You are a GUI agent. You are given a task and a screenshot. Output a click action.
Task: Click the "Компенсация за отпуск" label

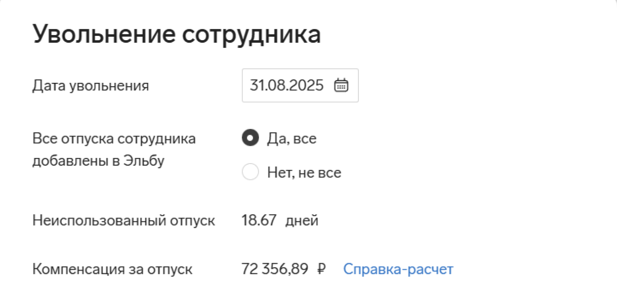[112, 269]
